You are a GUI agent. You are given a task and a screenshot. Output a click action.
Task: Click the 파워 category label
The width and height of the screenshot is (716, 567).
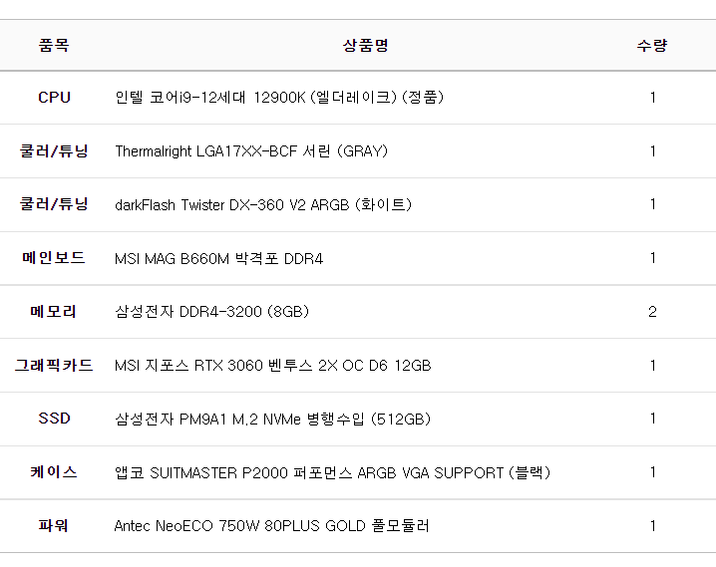(54, 525)
